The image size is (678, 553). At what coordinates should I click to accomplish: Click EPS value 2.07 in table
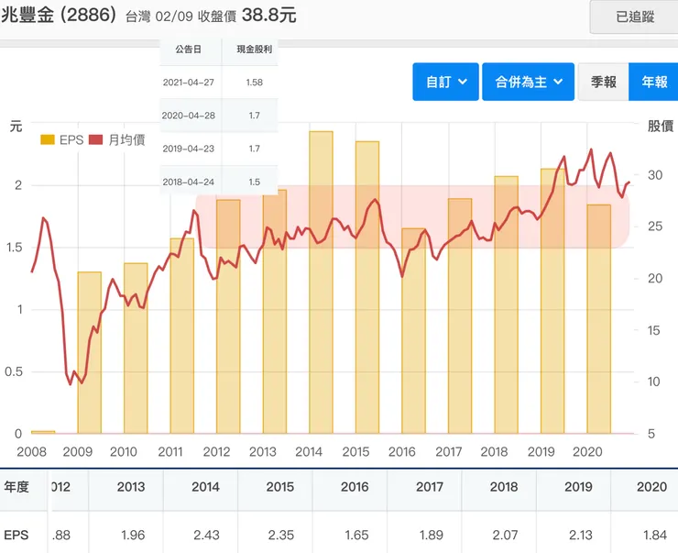pyautogui.click(x=505, y=536)
